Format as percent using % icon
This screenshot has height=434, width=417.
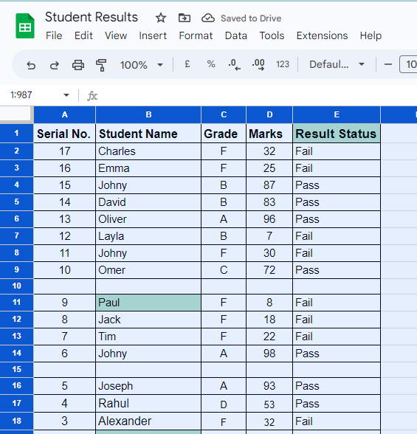[211, 64]
